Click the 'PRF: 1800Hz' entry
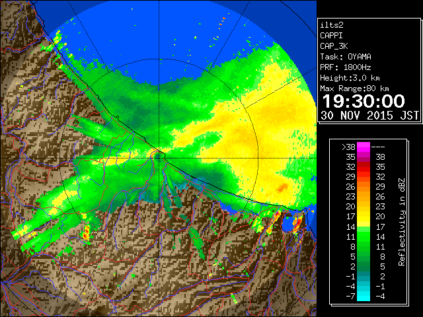This screenshot has width=423, height=317. [346, 67]
